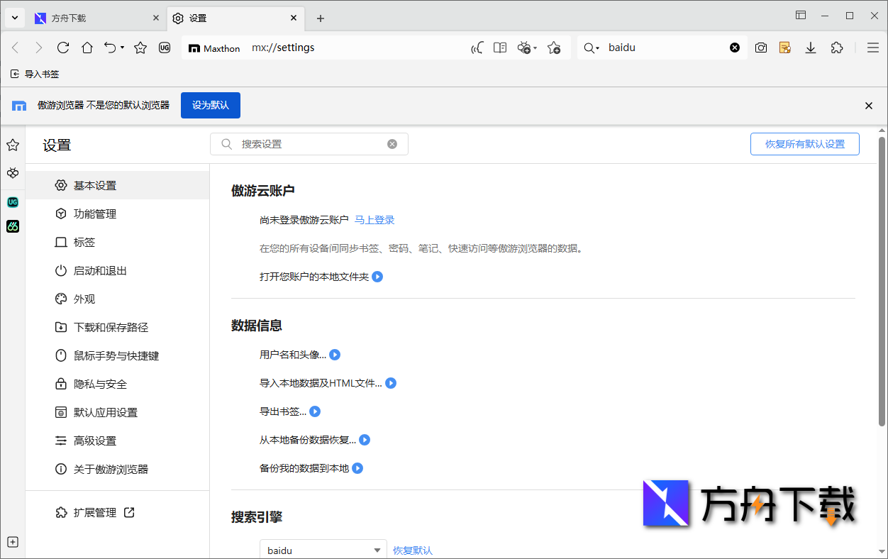Open the screenshot capture tool
Viewport: 888px width, 559px height.
click(761, 48)
